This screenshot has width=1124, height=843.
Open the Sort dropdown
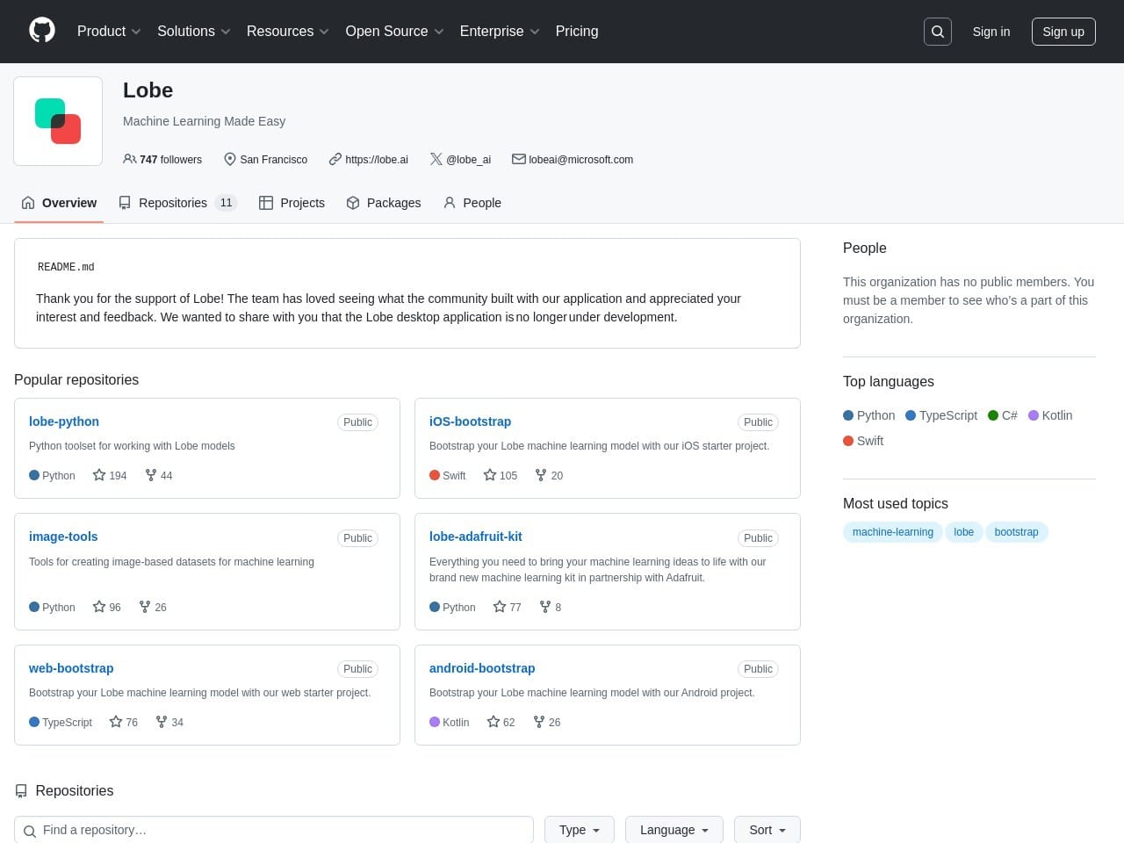coord(767,830)
